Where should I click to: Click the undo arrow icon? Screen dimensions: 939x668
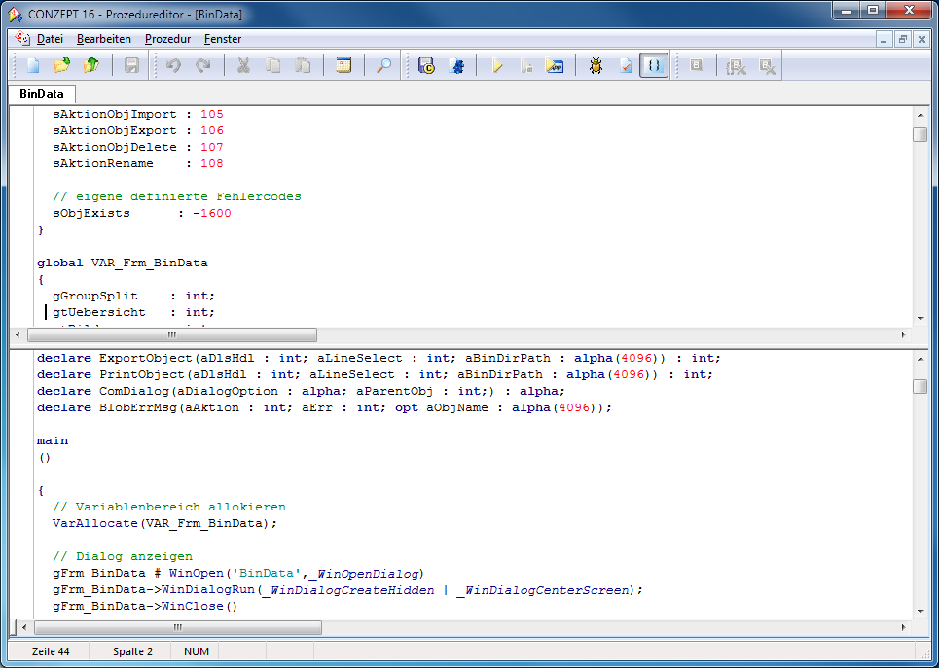coord(173,66)
